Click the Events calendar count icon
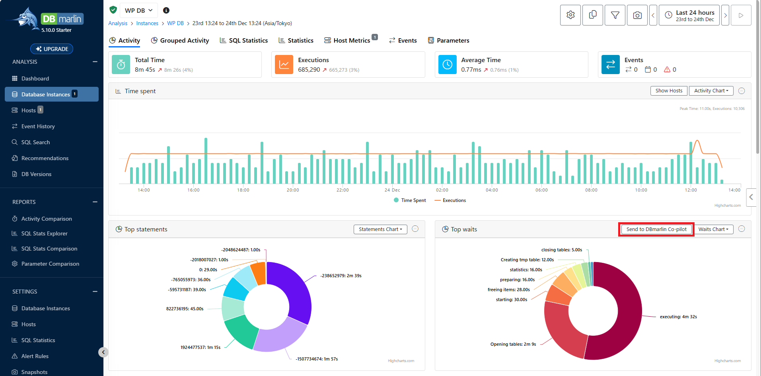 648,69
